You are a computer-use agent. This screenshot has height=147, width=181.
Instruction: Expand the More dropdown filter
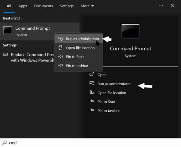(x=87, y=6)
